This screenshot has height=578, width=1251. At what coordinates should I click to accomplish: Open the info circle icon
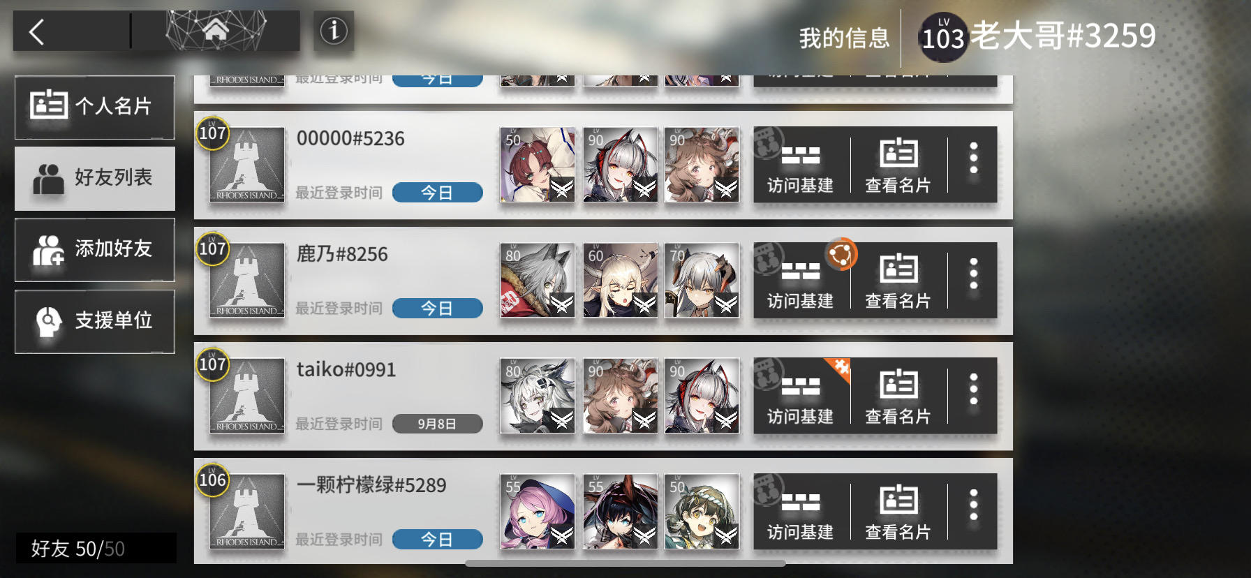point(334,31)
